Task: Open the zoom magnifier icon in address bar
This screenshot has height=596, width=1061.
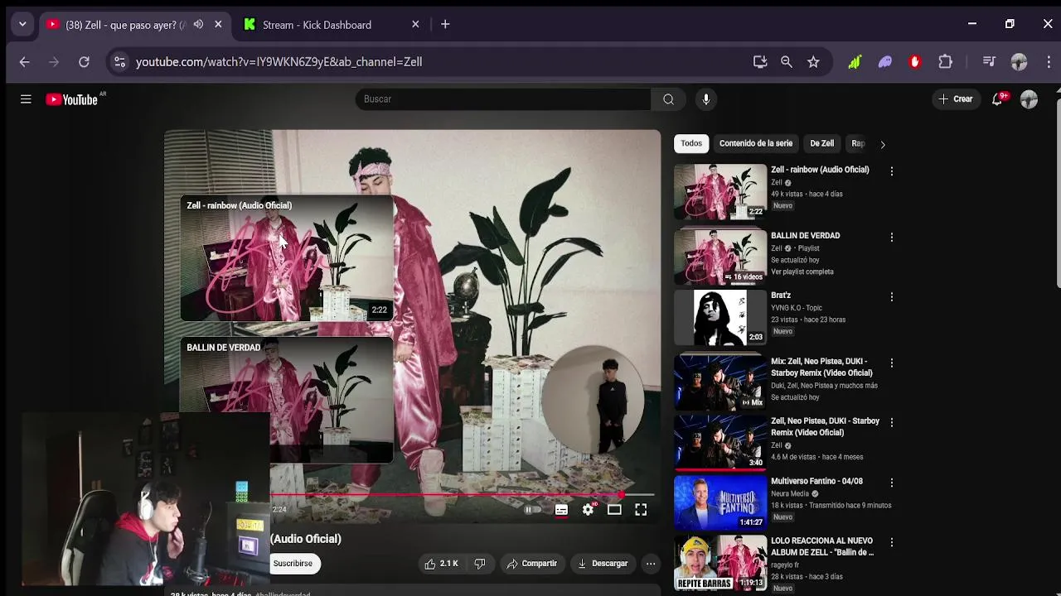Action: (787, 62)
